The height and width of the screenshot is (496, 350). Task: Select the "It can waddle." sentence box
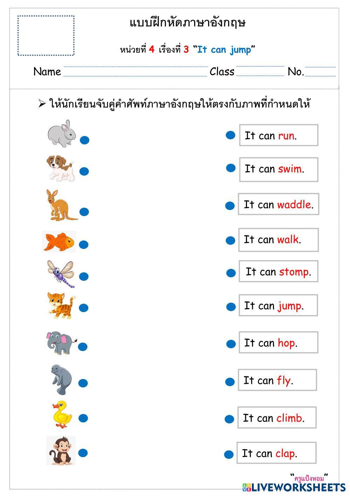[x=279, y=204]
